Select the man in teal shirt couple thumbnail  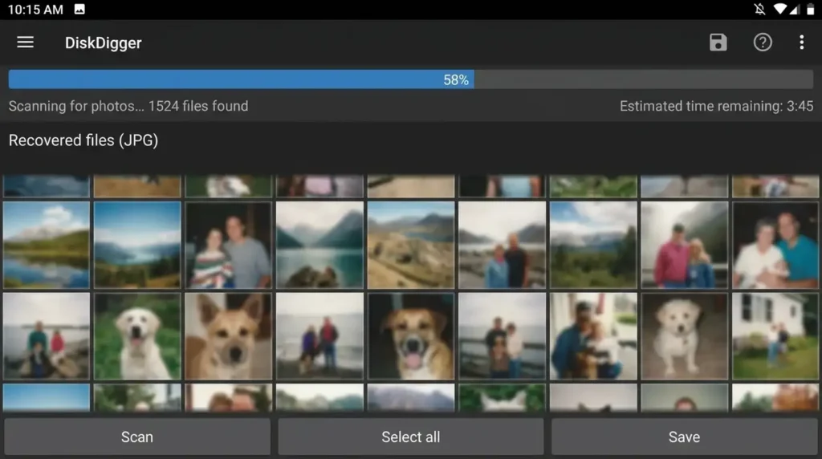775,245
